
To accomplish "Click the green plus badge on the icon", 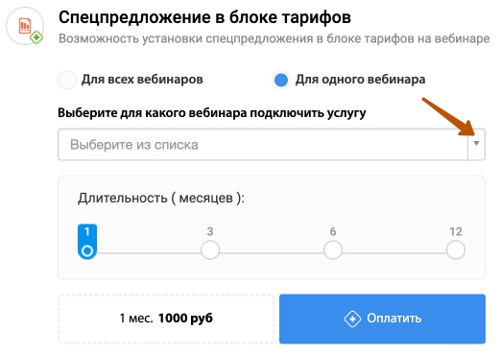I will (x=36, y=37).
